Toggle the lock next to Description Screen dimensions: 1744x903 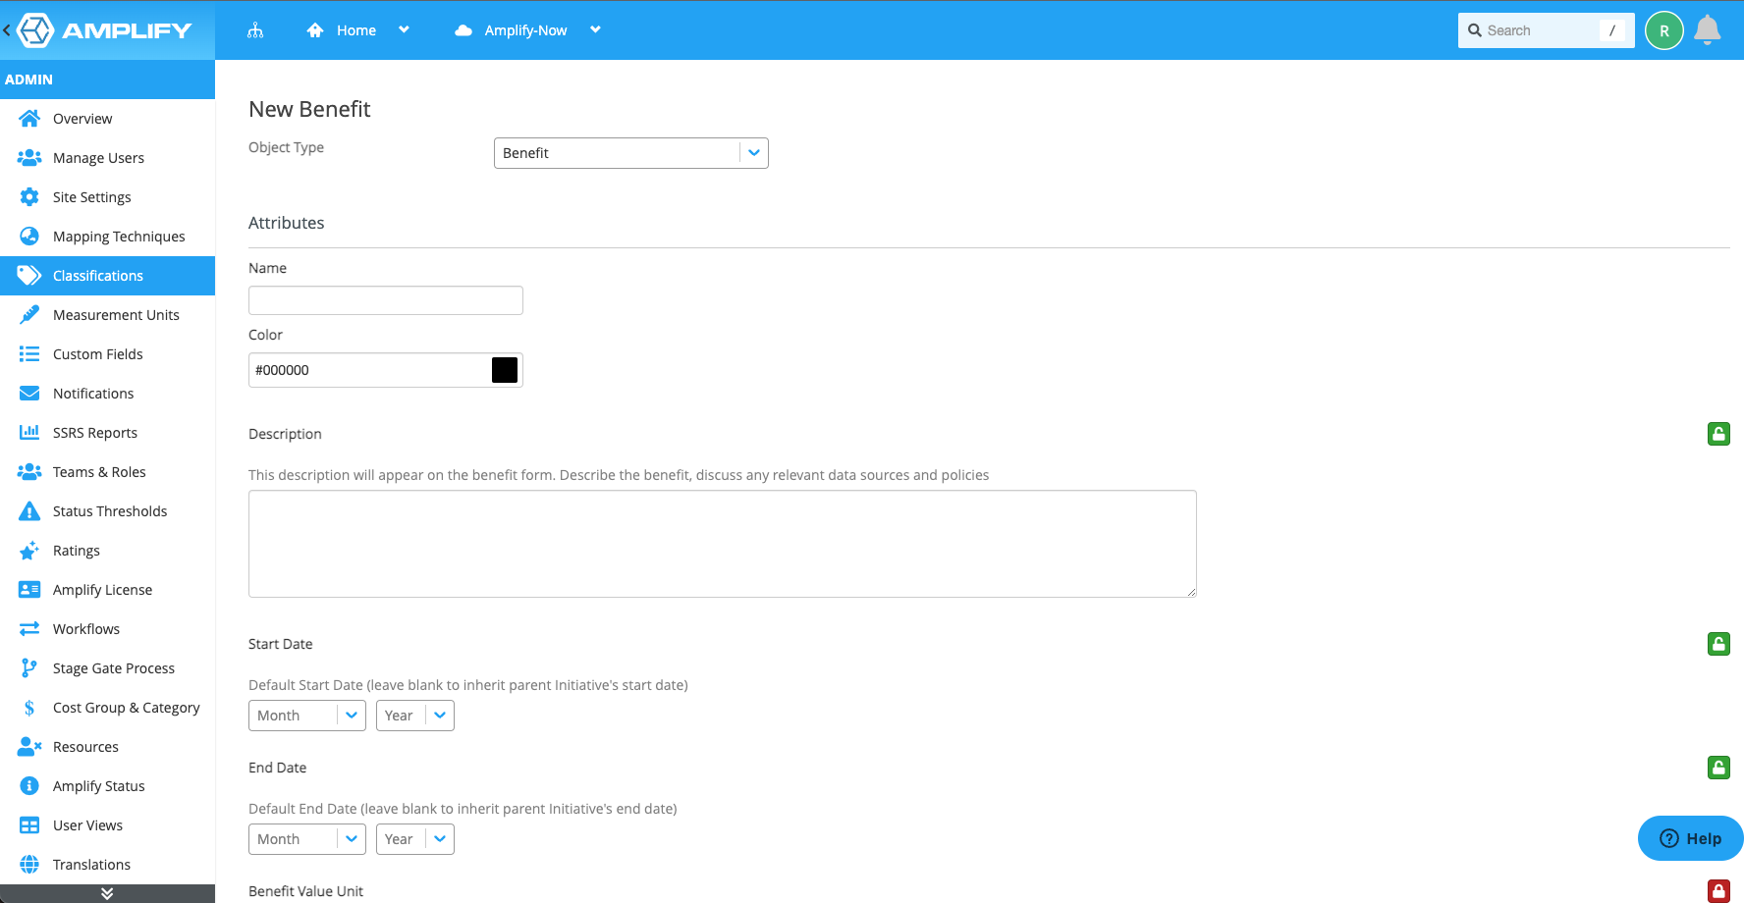(x=1718, y=433)
